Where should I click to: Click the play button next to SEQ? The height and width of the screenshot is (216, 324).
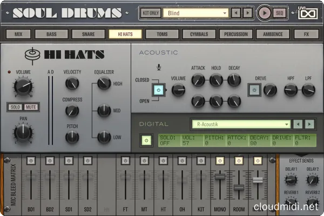click(x=264, y=13)
